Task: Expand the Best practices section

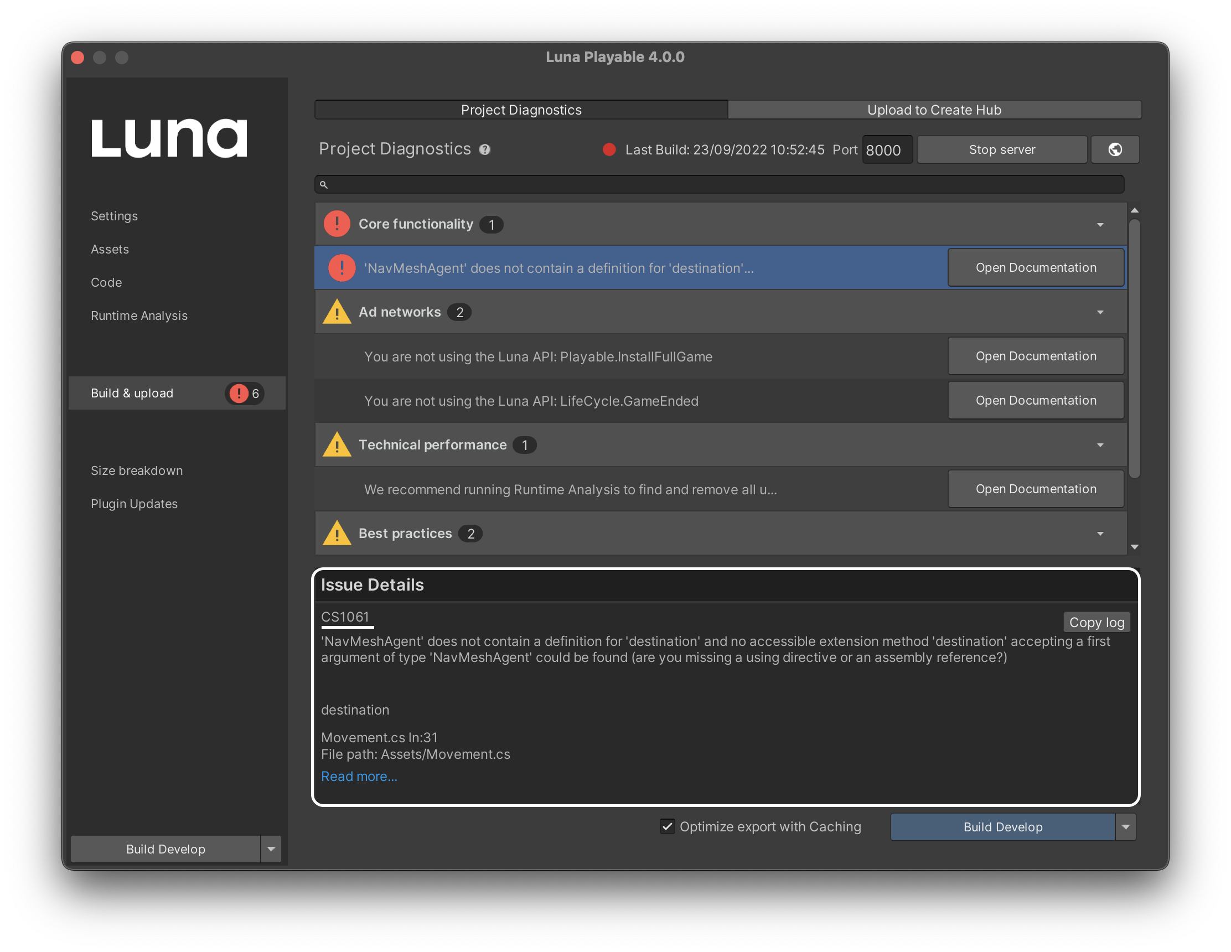Action: [1100, 534]
